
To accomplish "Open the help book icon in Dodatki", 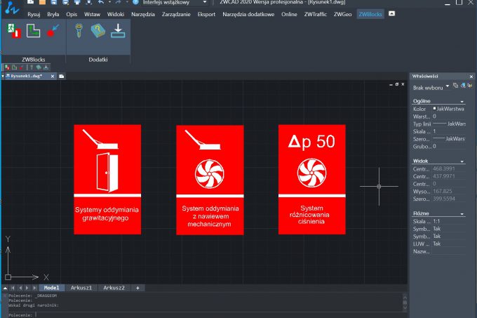I will coord(98,31).
